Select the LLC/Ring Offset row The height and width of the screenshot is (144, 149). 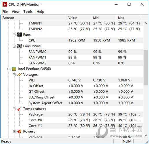(86, 97)
